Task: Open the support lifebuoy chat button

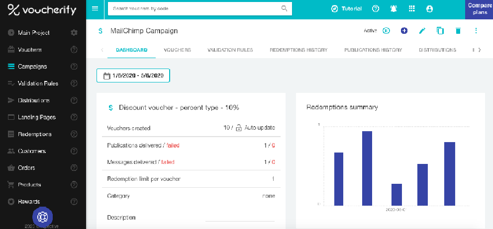Action: pyautogui.click(x=42, y=217)
